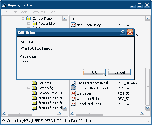Image resolution: width=152 pixels, height=125 pixels.
Task: Select the Control Panel folder icon
Action: [x=29, y=19]
